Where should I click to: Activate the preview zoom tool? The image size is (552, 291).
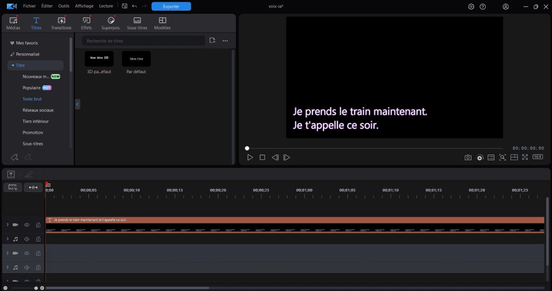(x=502, y=157)
